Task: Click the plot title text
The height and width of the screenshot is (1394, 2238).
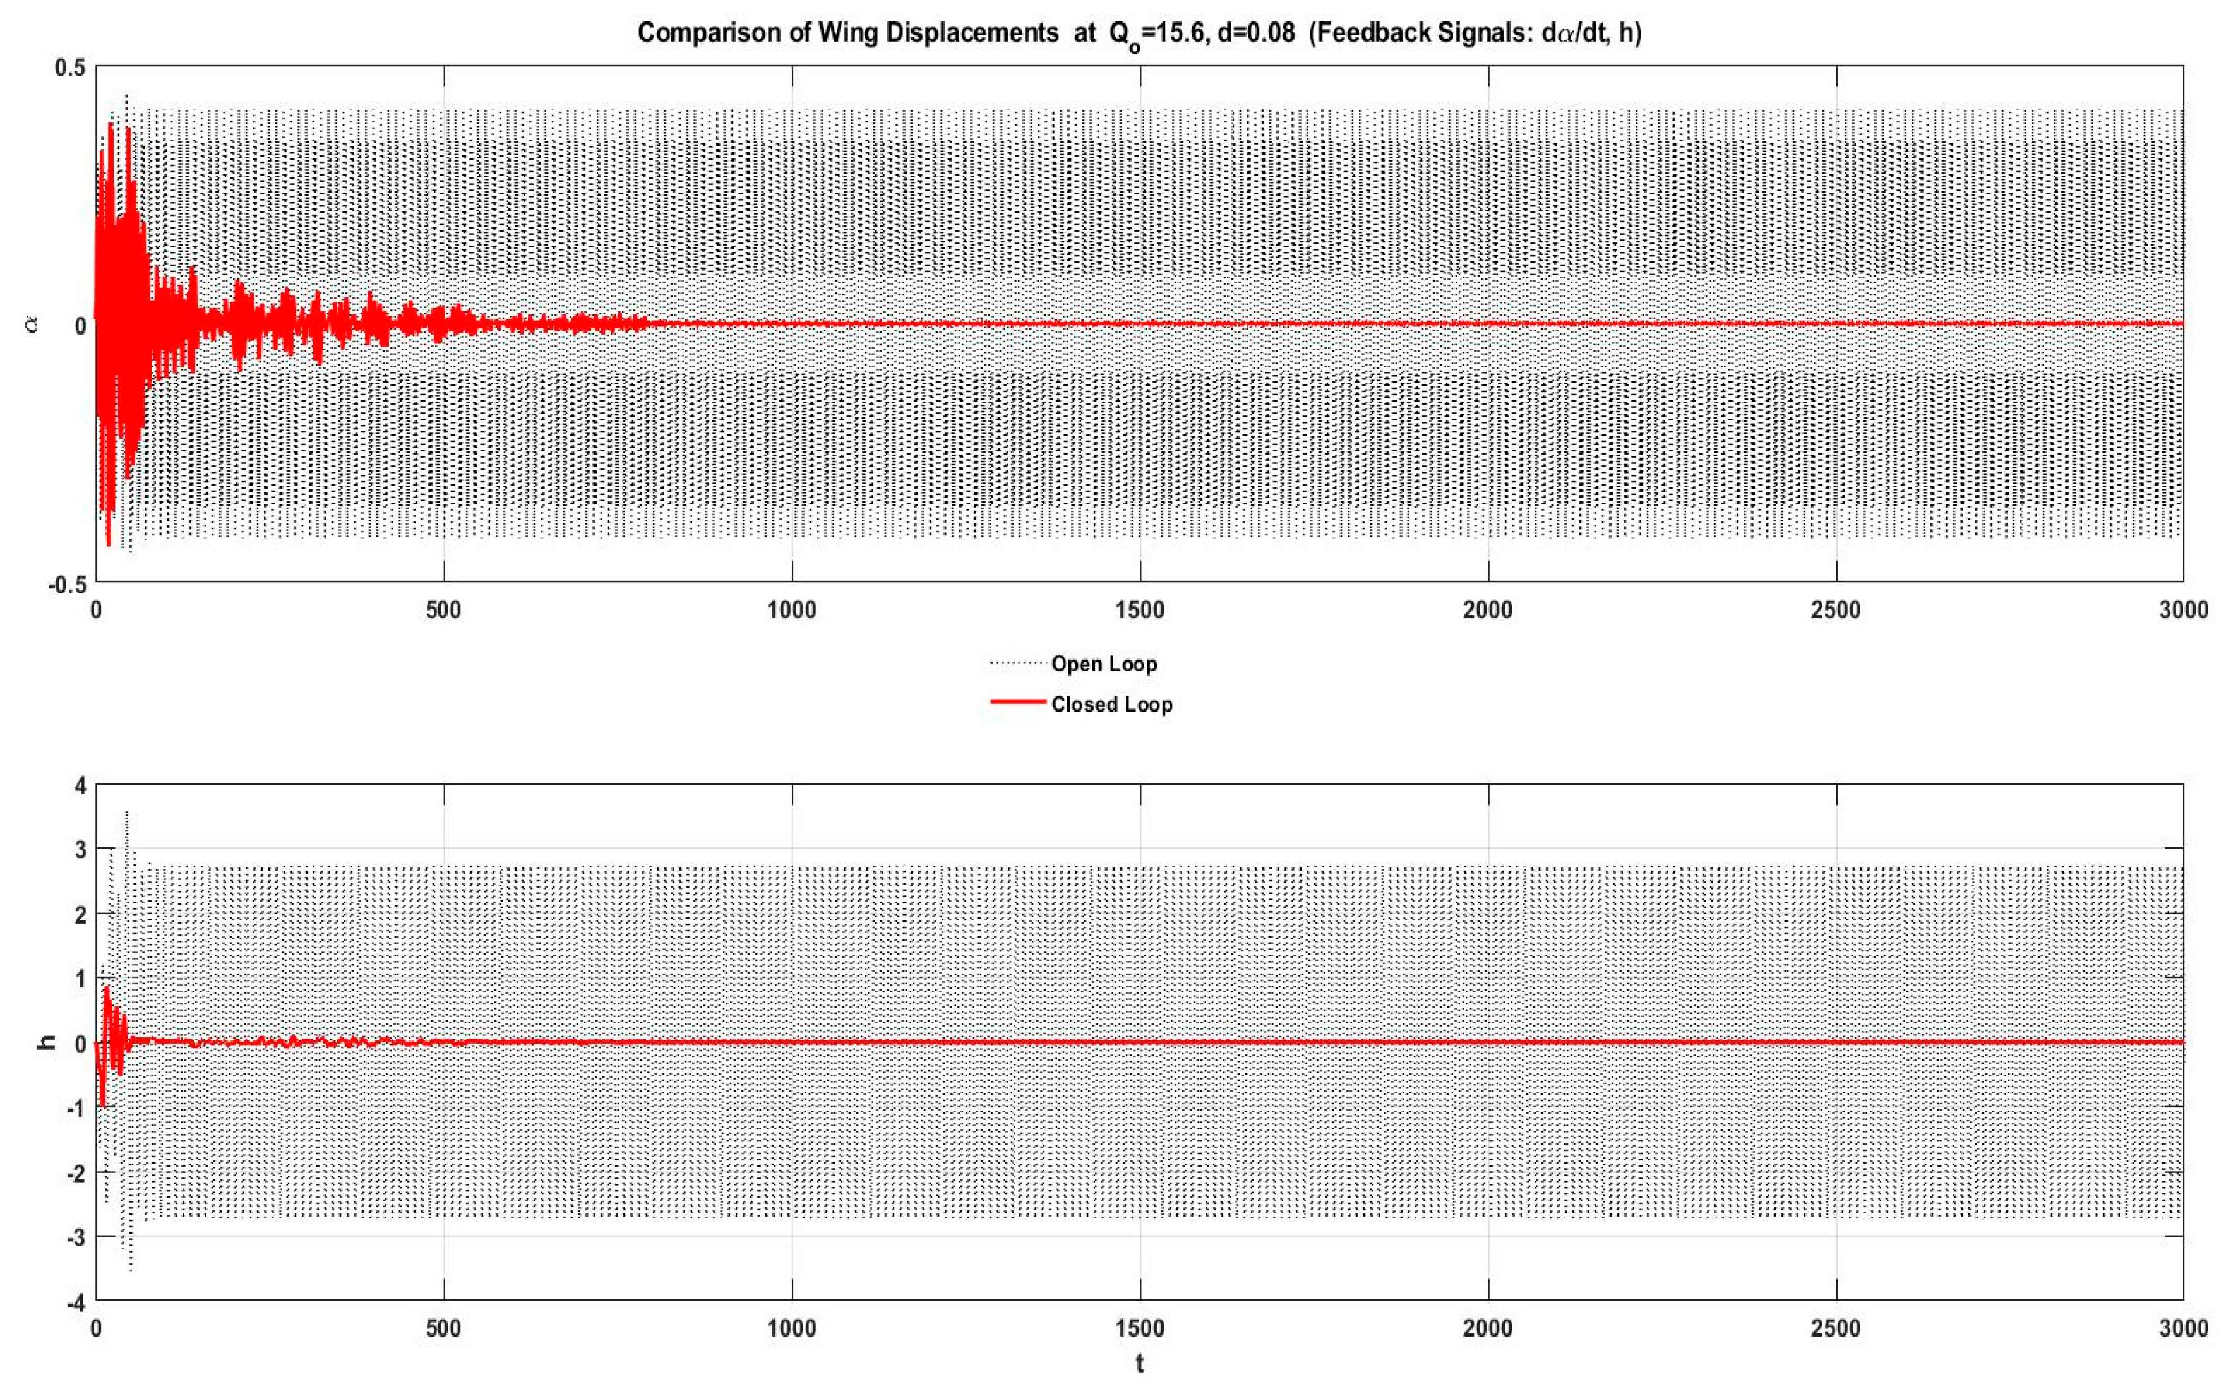Action: (1139, 33)
